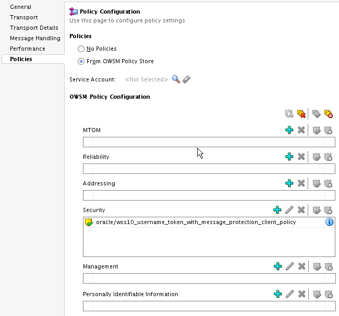Switch to the Transport Details tab
The image size is (339, 316).
tap(34, 28)
